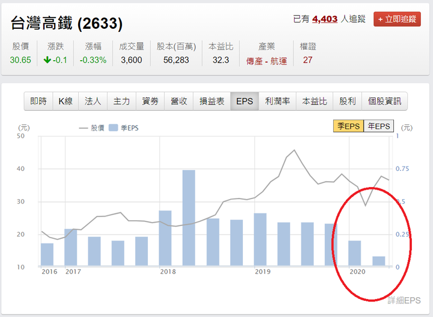This screenshot has height=317, width=433.
Task: Toggle the 季EPS chart view
Action: coord(348,126)
